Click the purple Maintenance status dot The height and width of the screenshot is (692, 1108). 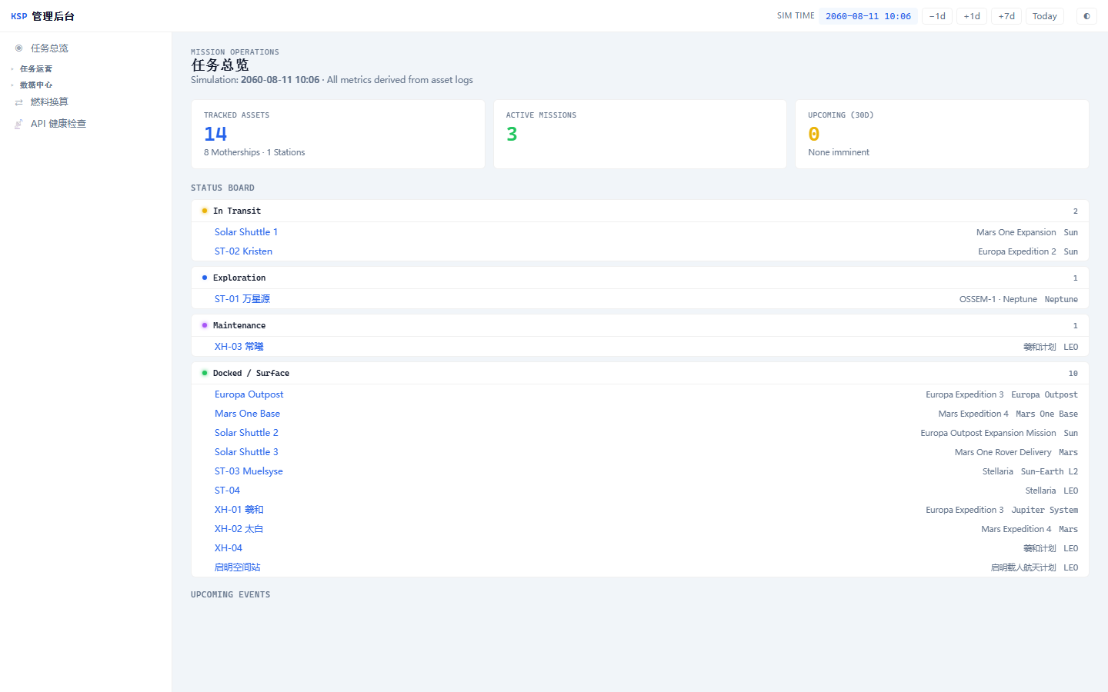coord(205,325)
